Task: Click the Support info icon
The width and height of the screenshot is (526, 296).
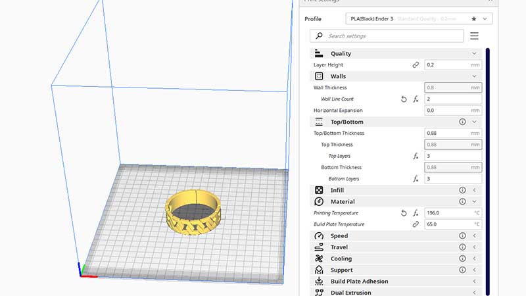Action: tap(462, 270)
